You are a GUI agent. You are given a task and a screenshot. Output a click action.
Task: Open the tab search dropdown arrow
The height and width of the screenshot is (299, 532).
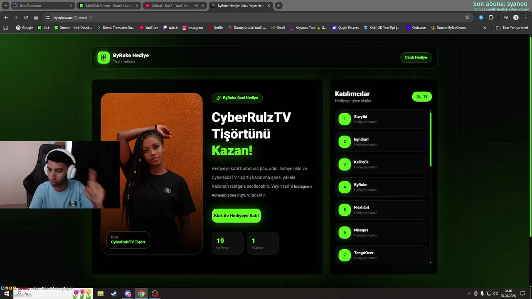point(5,6)
